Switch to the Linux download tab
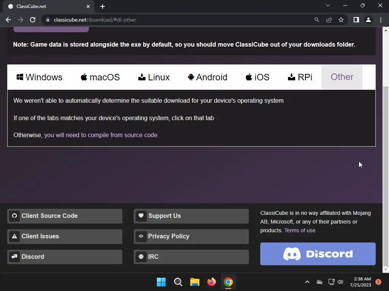This screenshot has height=291, width=389. point(154,77)
